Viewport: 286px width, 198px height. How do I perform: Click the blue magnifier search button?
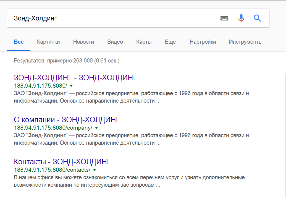point(257,18)
